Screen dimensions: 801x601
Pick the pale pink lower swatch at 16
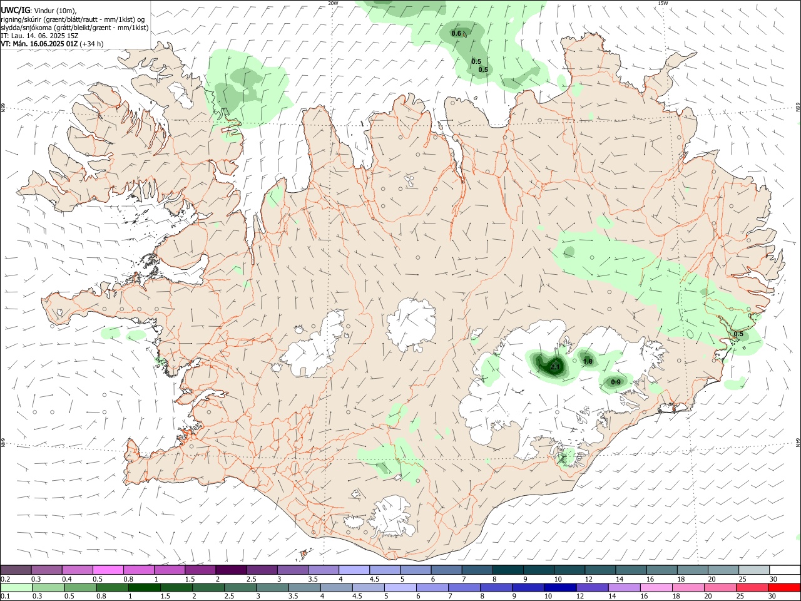[x=656, y=587]
